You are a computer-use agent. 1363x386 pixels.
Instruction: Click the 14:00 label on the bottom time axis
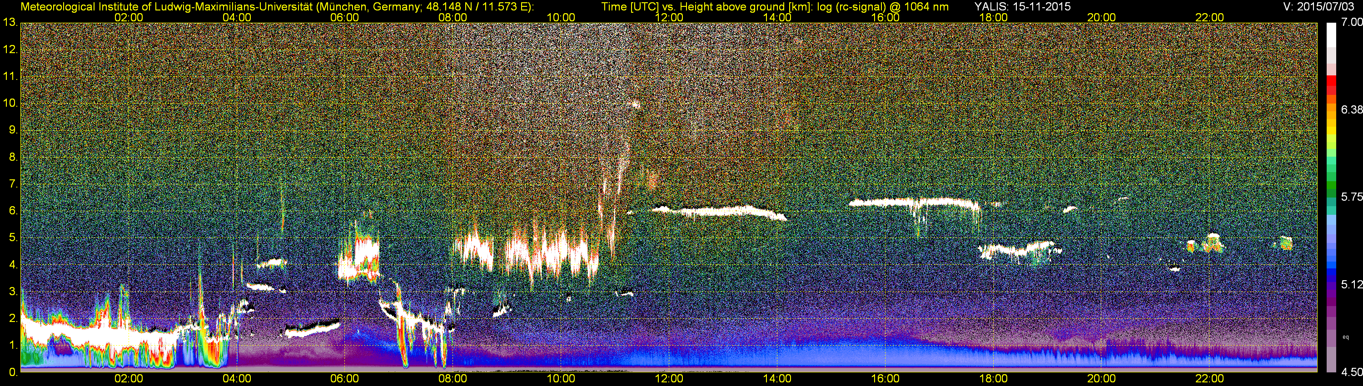tap(777, 379)
